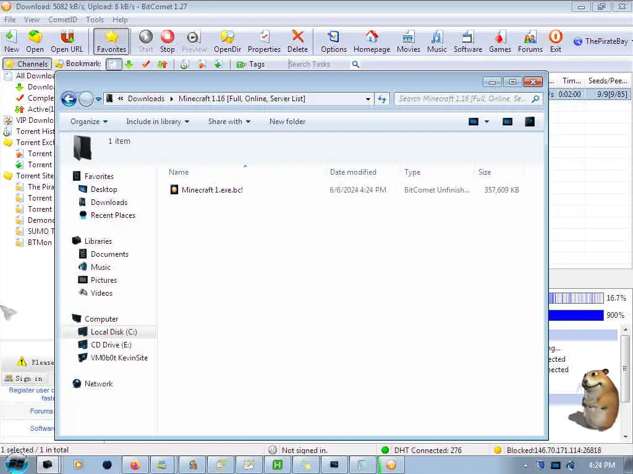Screen dimensions: 633x474
Task: Open ThePirateBay search provider selector
Action: point(602,41)
